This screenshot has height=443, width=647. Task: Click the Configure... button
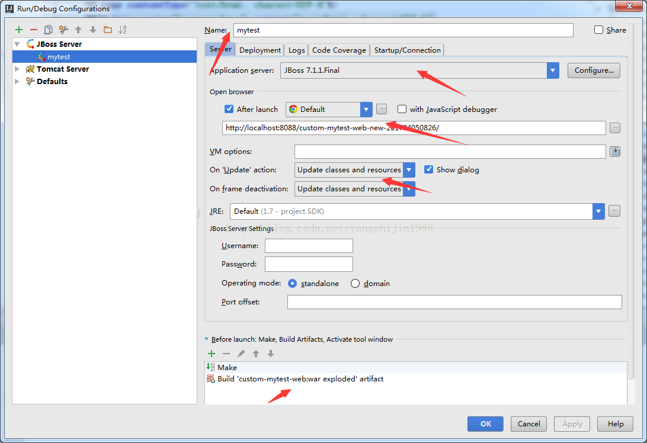point(594,70)
